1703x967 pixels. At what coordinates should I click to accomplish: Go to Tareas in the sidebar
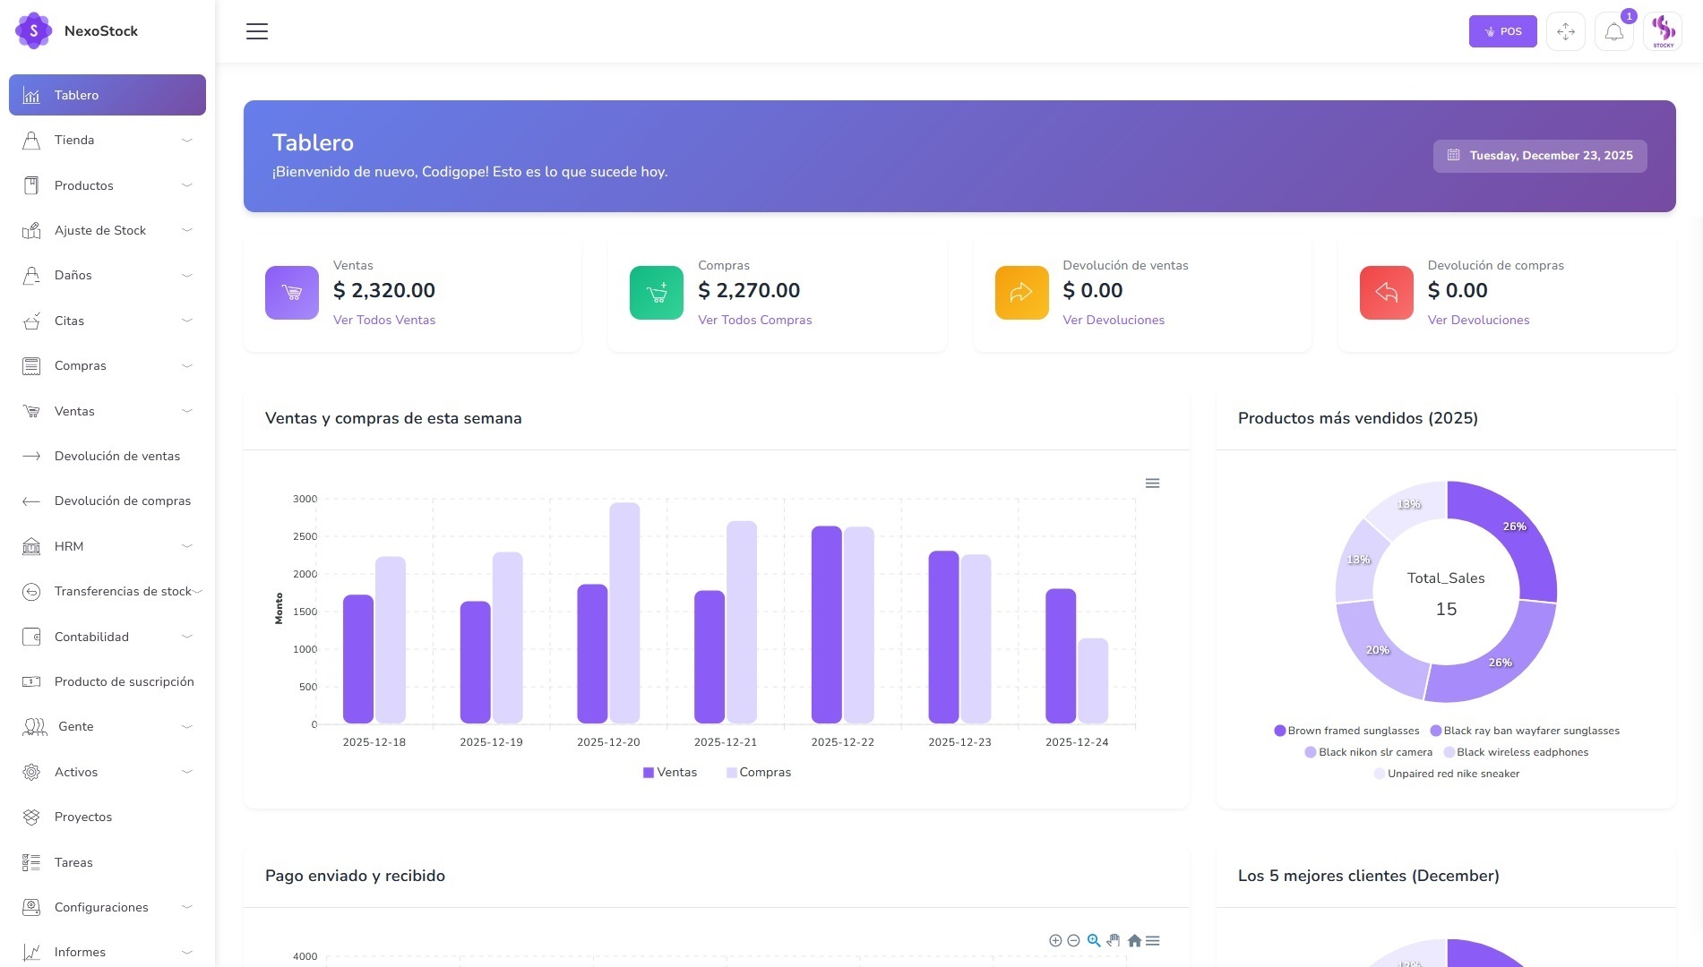pyautogui.click(x=73, y=862)
